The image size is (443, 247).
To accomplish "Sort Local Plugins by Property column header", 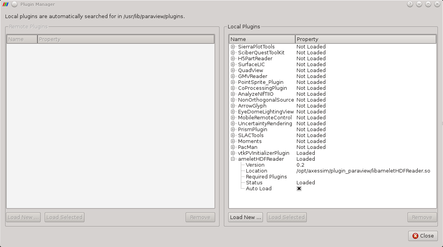I will click(x=366, y=39).
